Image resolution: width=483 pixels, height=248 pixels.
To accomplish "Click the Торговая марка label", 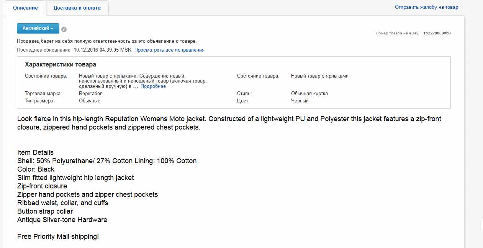I will [43, 94].
